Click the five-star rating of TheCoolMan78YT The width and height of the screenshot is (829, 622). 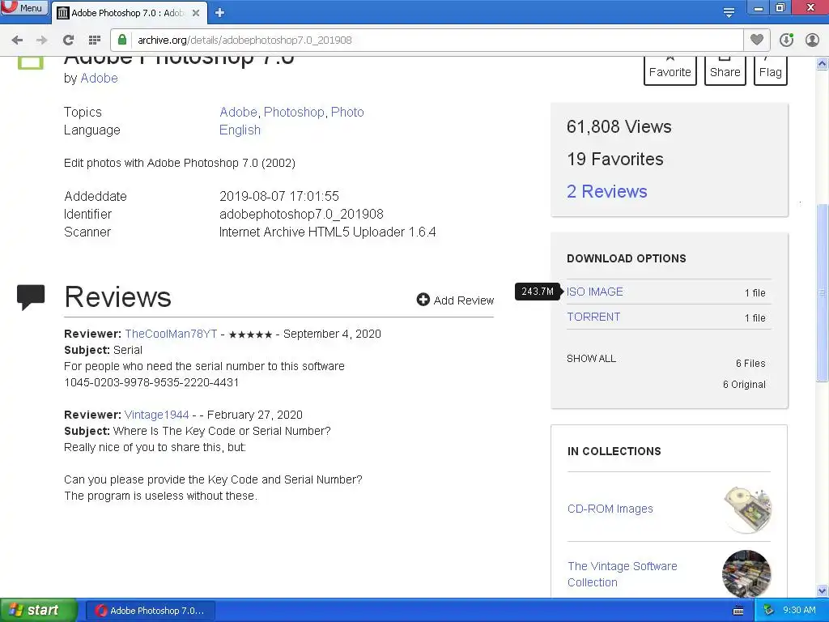251,334
